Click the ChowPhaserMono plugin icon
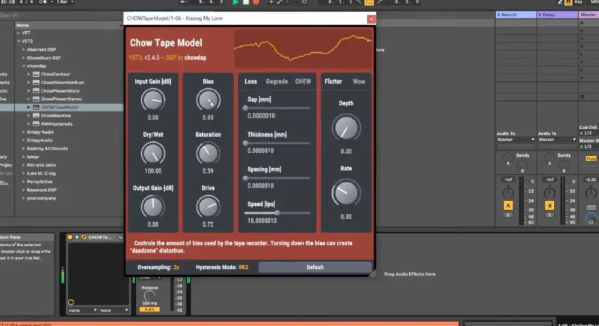This screenshot has height=326, width=599. 36,91
